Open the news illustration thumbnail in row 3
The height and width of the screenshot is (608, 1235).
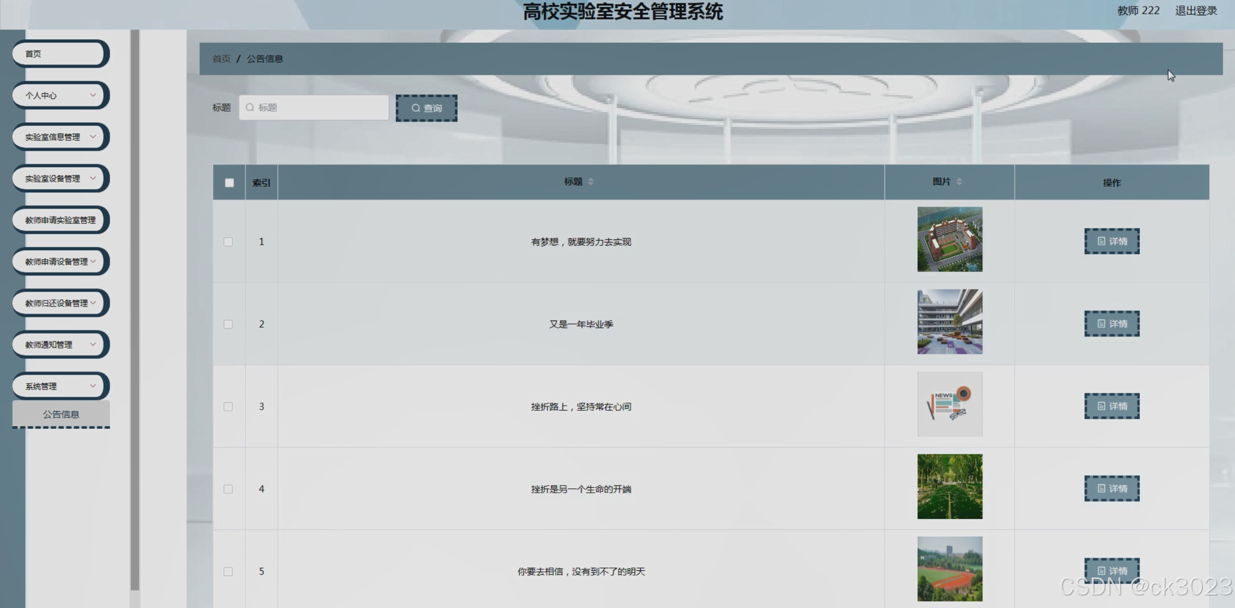[949, 404]
